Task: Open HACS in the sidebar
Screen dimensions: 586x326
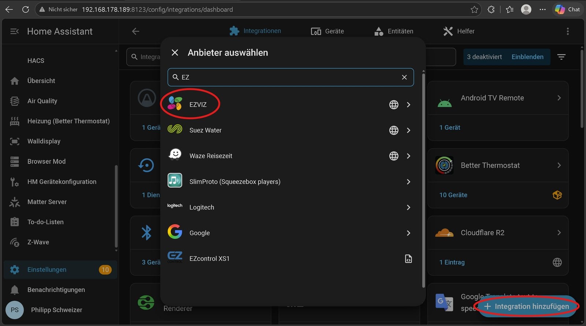Action: coord(60,61)
